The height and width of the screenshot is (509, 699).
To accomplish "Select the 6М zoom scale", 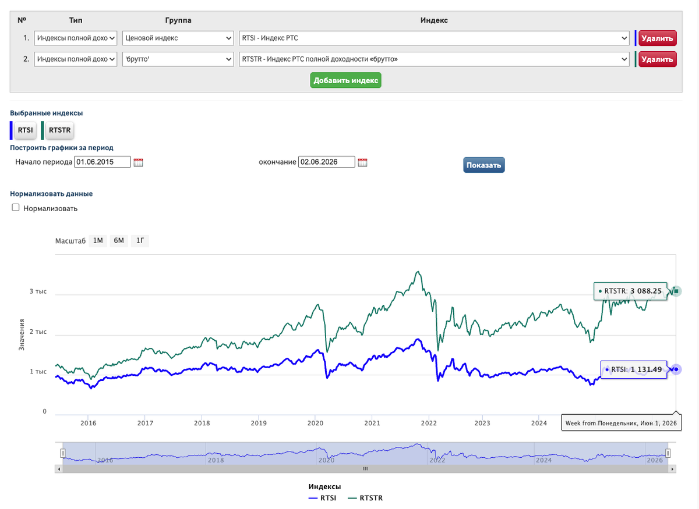I will coord(119,241).
